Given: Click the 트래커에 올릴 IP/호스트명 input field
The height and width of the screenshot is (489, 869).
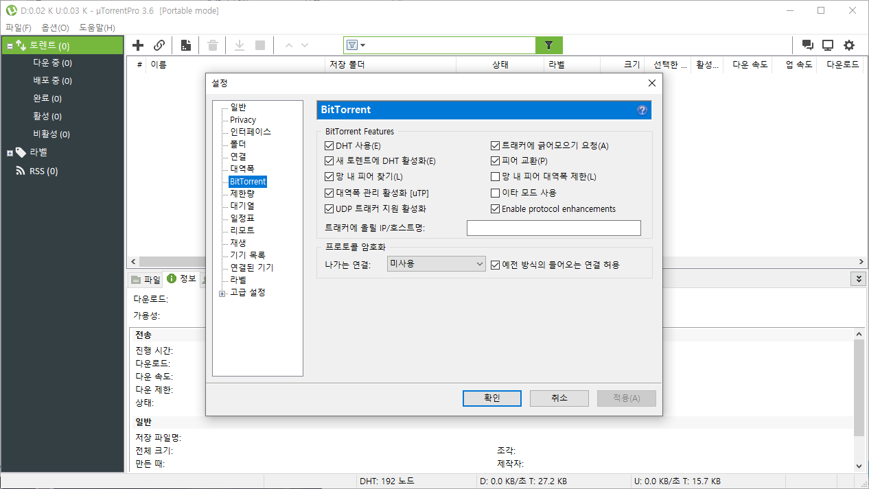Looking at the screenshot, I should (554, 228).
